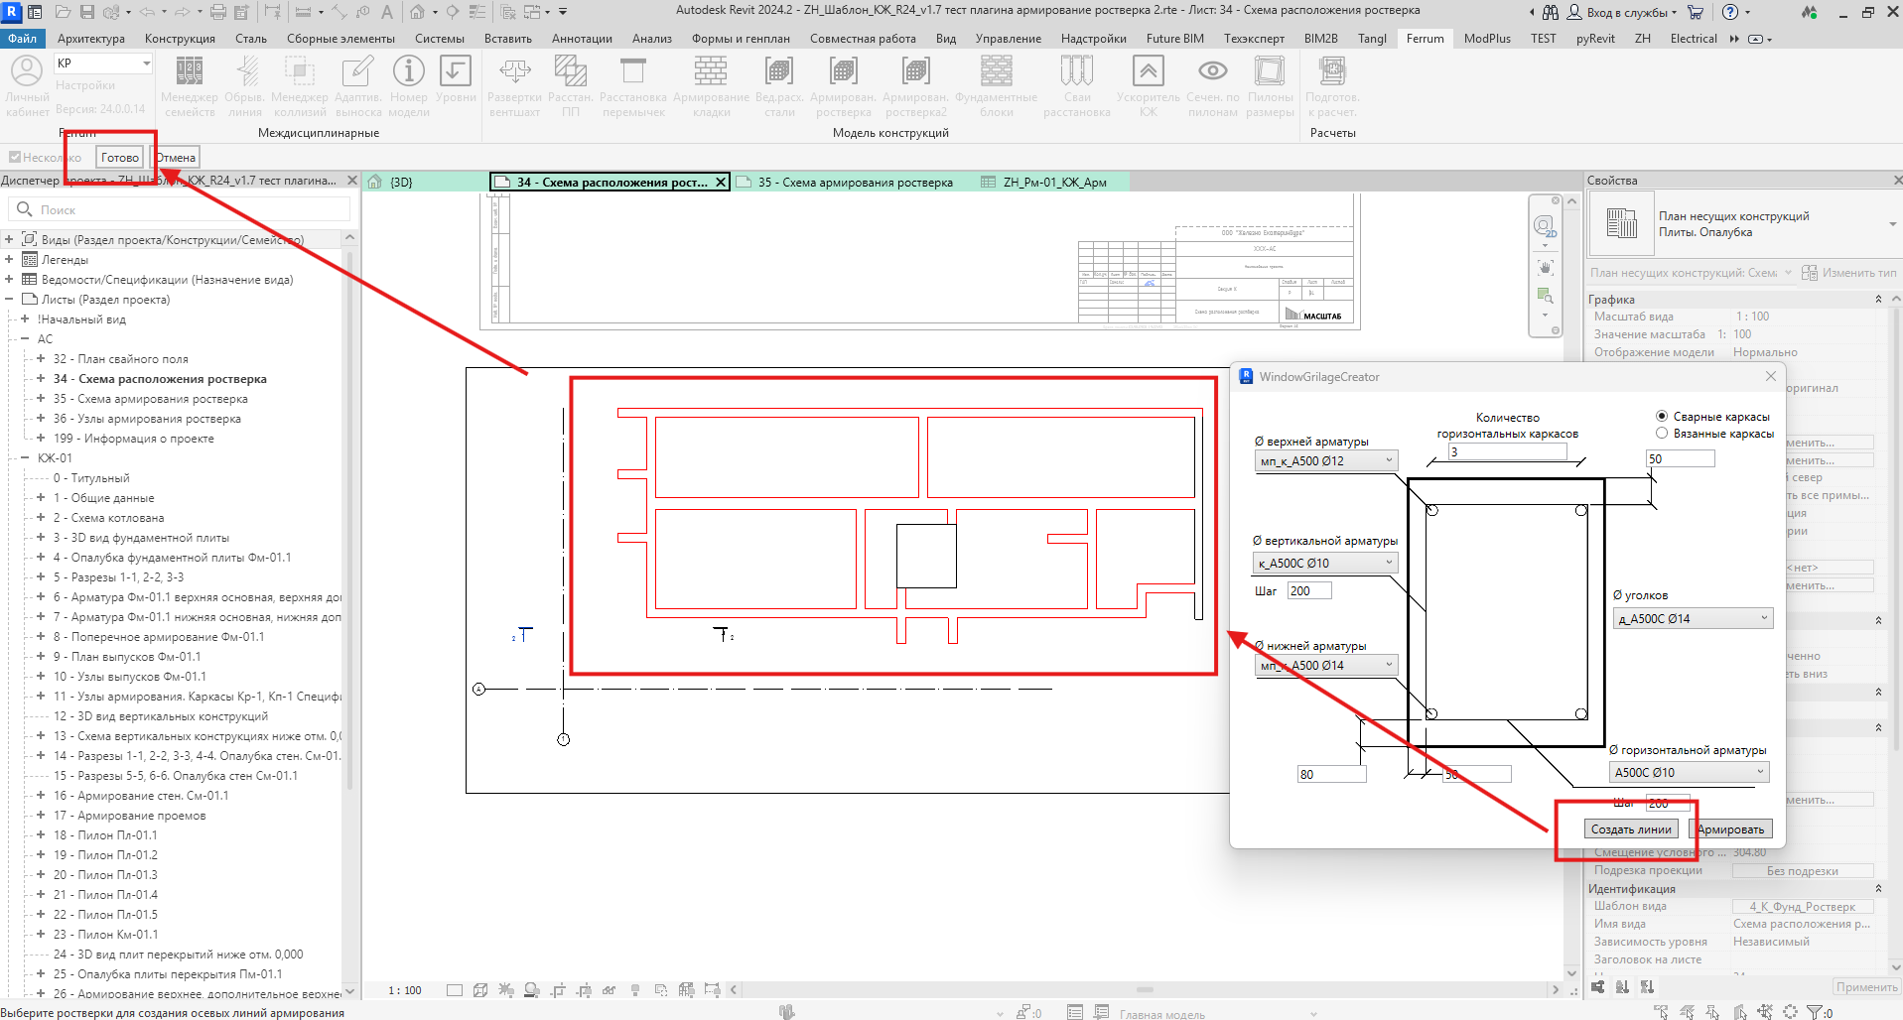
Task: Open Сечен. по пилонам tool
Action: click(x=1213, y=71)
